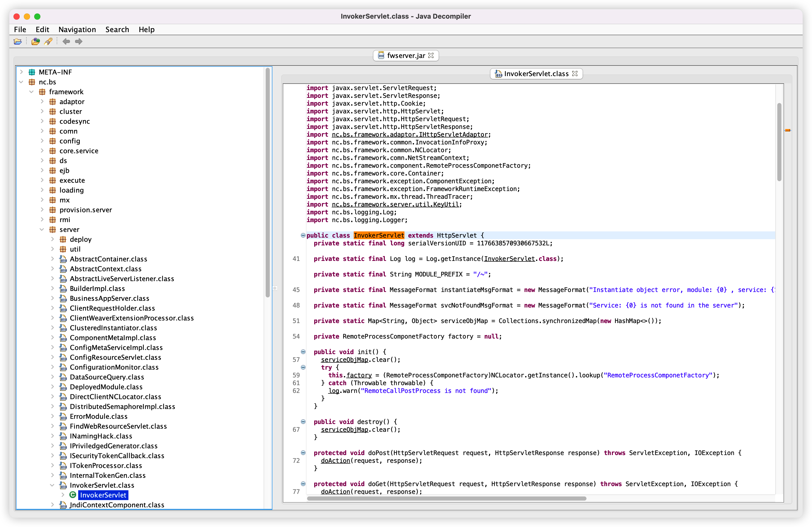Expand the provision.server package node
Image resolution: width=812 pixels, height=527 pixels.
click(x=42, y=210)
